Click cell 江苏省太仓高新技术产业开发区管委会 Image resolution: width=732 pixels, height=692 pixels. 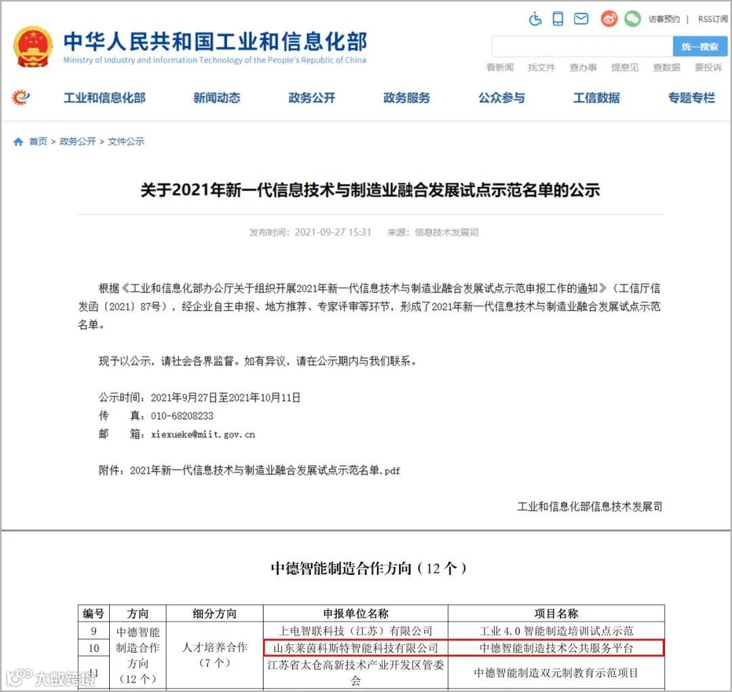pos(356,673)
